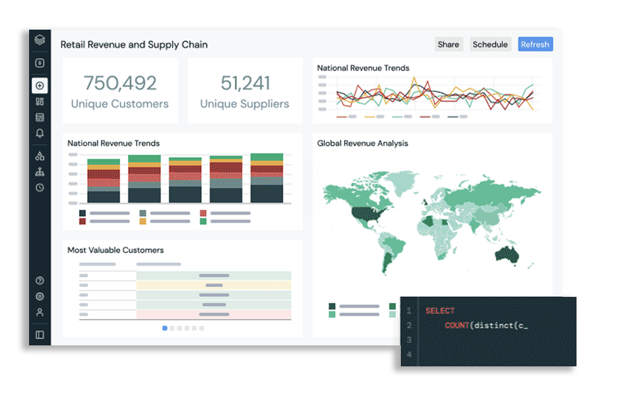This screenshot has height=403, width=618.
Task: Click the Schedule button
Action: pos(490,45)
